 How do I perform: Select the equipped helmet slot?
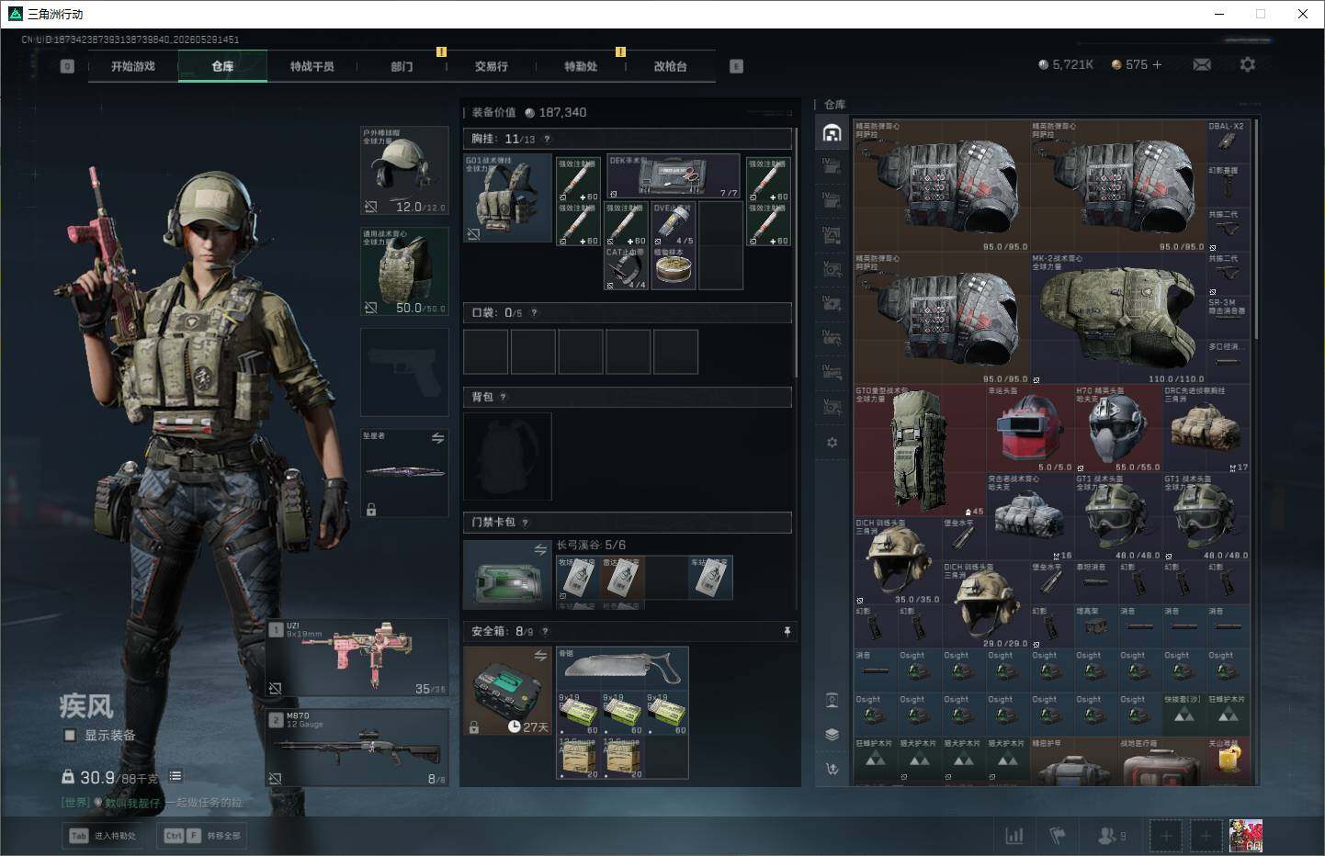tap(404, 171)
